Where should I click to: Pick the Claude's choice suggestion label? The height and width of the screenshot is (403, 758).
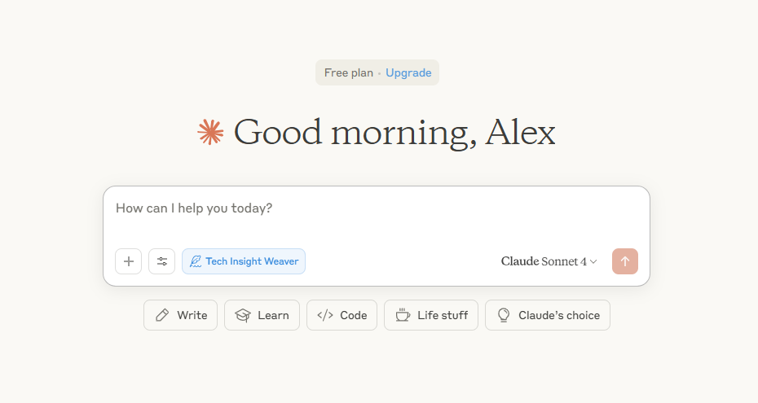[x=558, y=315]
